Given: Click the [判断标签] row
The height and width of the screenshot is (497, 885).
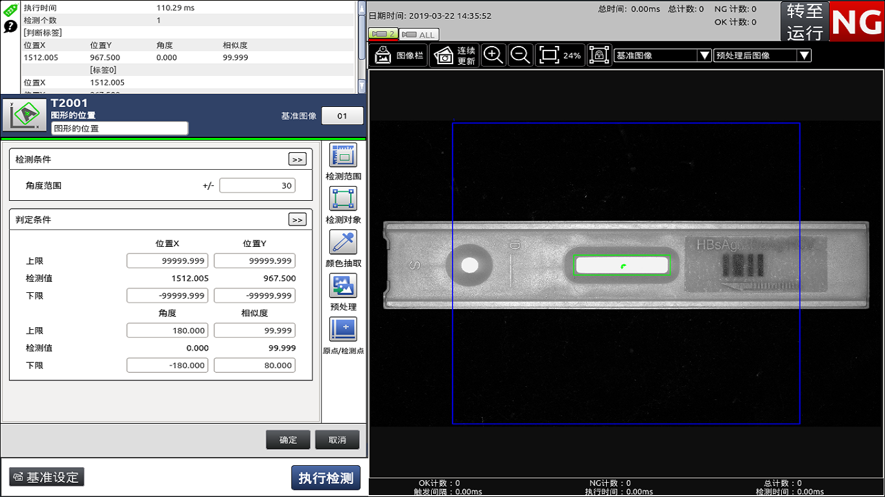Looking at the screenshot, I should pos(188,33).
